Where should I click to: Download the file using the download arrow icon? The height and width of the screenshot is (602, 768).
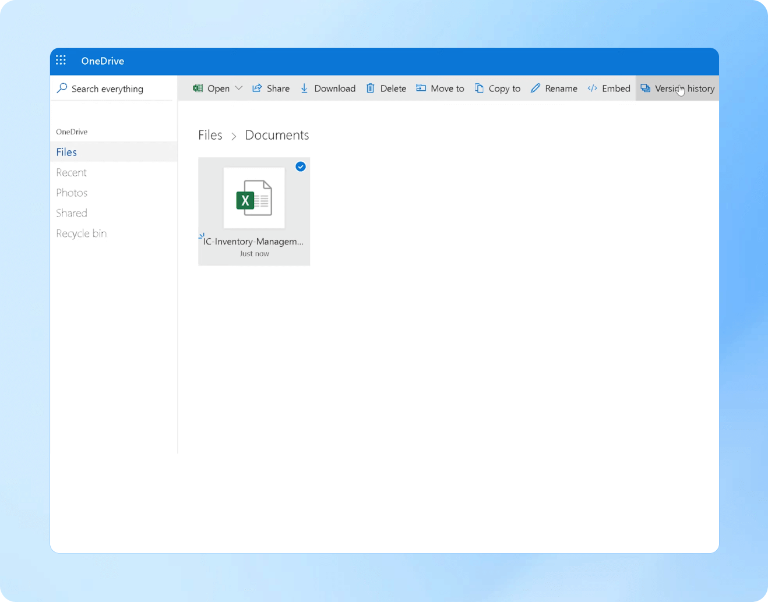pyautogui.click(x=304, y=88)
